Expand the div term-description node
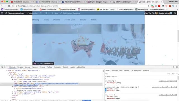The height and width of the screenshot is (101, 179). [x=13, y=87]
